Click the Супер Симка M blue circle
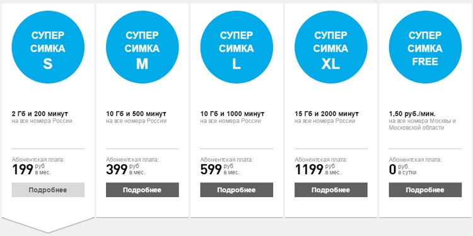Viewport: 473px width, 236px height. (143, 47)
